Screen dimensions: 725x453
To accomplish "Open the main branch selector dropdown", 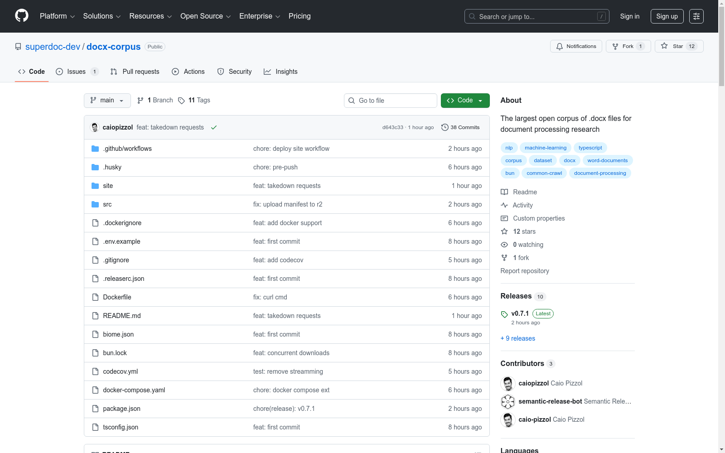I will [x=107, y=101].
